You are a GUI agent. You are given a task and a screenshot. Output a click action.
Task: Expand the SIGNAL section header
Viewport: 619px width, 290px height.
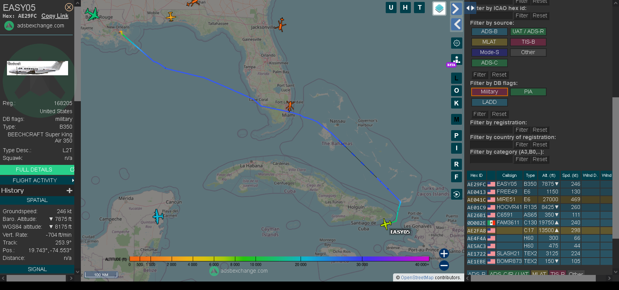coord(37,269)
